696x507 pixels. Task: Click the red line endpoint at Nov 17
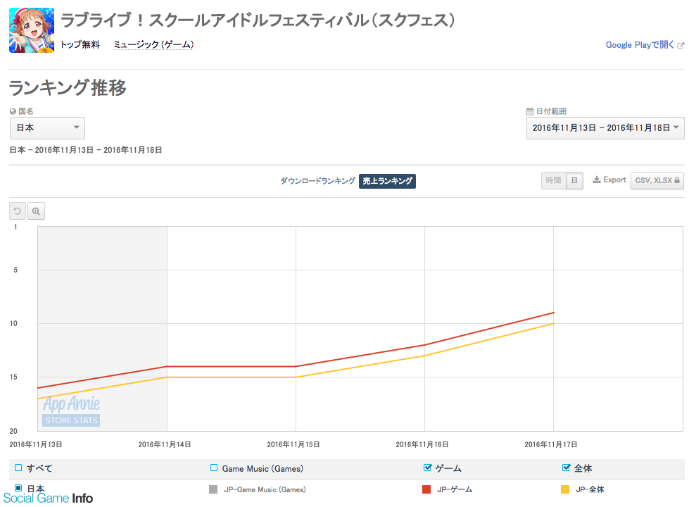(554, 313)
